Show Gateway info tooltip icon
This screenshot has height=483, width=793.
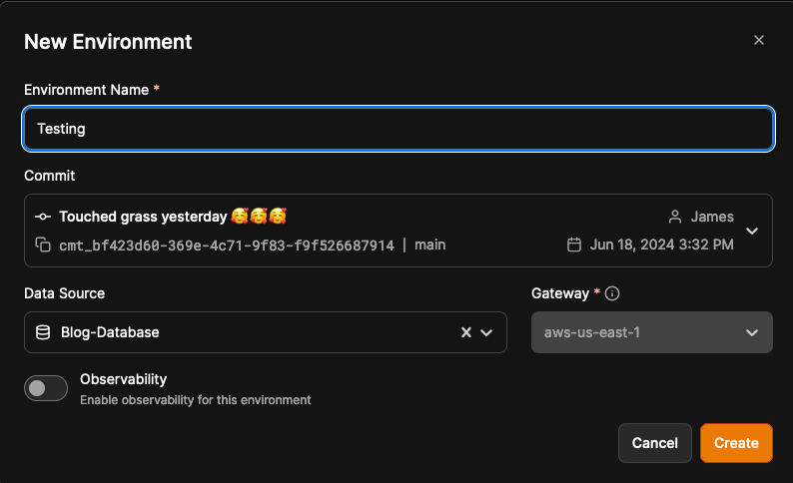[613, 293]
